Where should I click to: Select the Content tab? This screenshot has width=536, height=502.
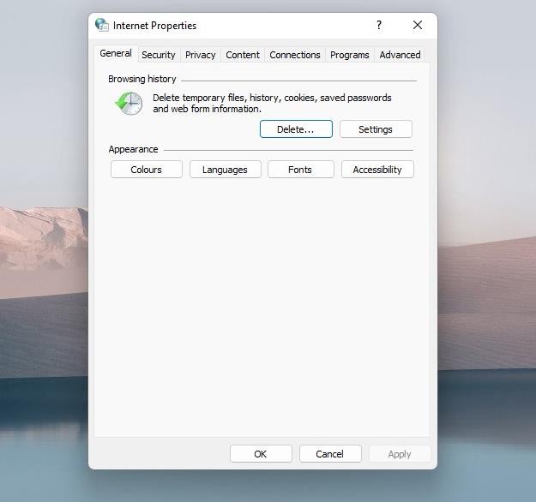(x=243, y=55)
